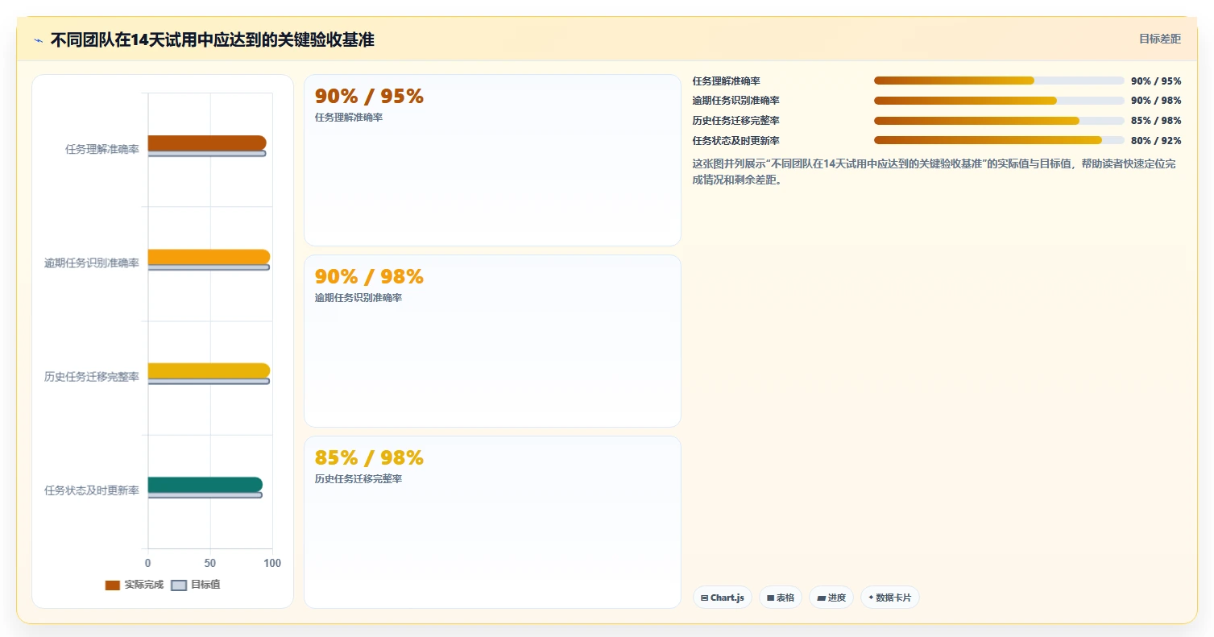1214x637 pixels.
Task: Click the 任务状态及时更新率 progress bar
Action: 999,140
